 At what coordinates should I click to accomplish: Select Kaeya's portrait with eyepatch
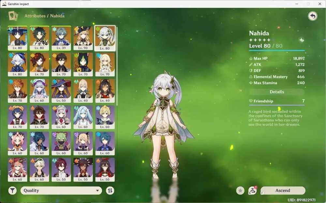(x=39, y=144)
